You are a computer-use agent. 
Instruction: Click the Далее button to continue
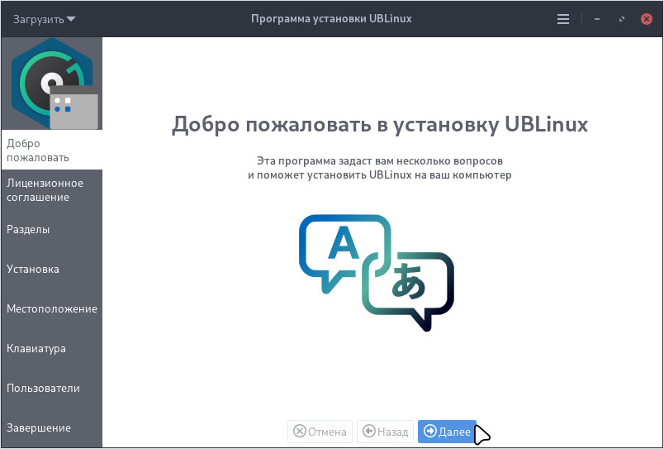point(447,432)
